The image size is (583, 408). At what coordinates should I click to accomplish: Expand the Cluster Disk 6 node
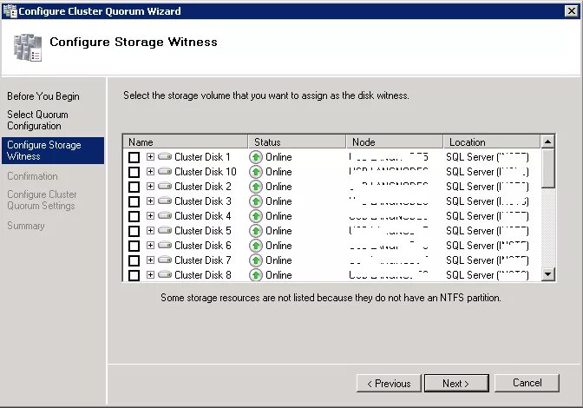click(150, 245)
